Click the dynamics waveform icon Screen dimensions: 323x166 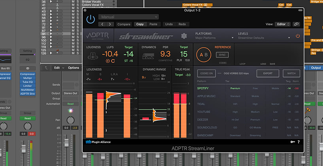click(x=149, y=56)
